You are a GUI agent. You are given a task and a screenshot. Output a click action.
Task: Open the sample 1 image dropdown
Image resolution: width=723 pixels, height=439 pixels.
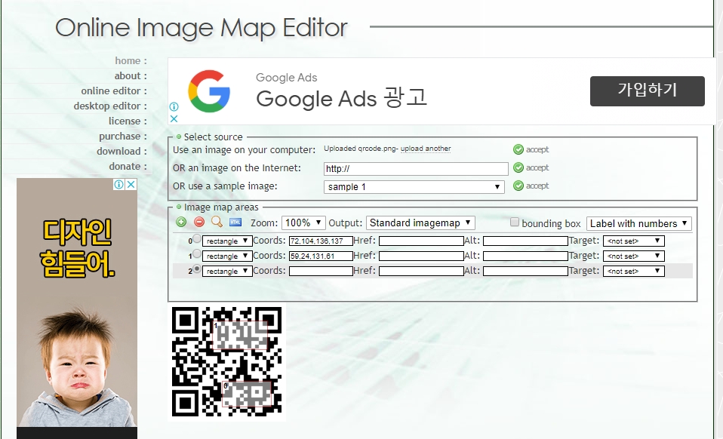[414, 186]
